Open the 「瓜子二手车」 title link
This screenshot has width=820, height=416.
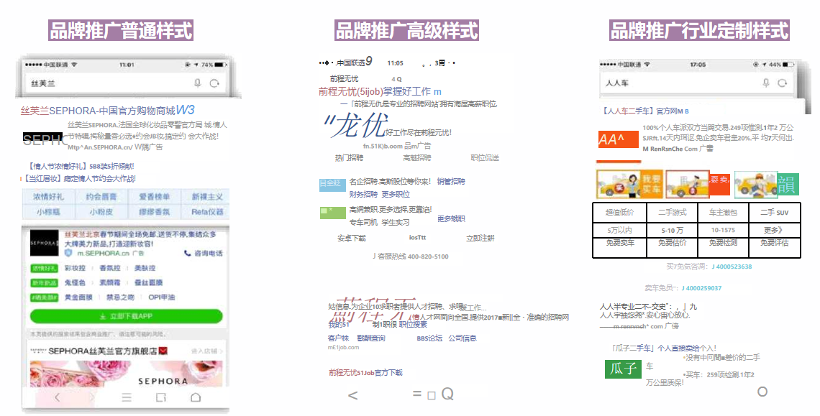tap(663, 348)
